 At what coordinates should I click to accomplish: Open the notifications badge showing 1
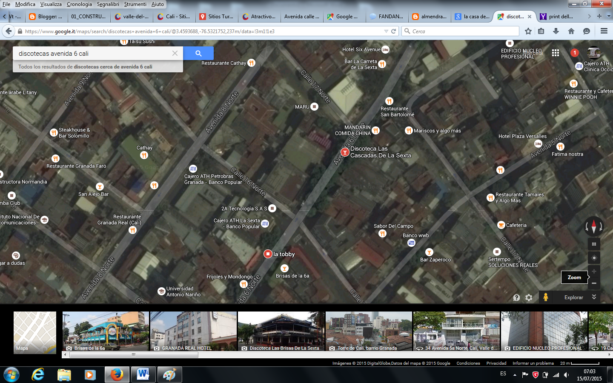pyautogui.click(x=575, y=53)
